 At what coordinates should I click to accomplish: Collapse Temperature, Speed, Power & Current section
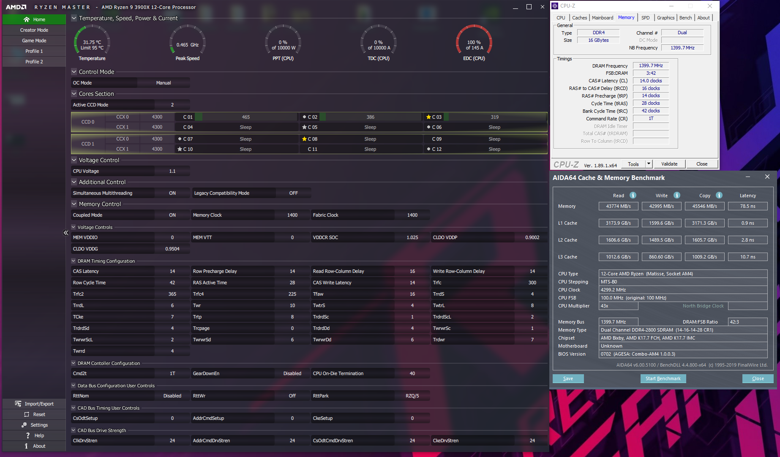[74, 18]
